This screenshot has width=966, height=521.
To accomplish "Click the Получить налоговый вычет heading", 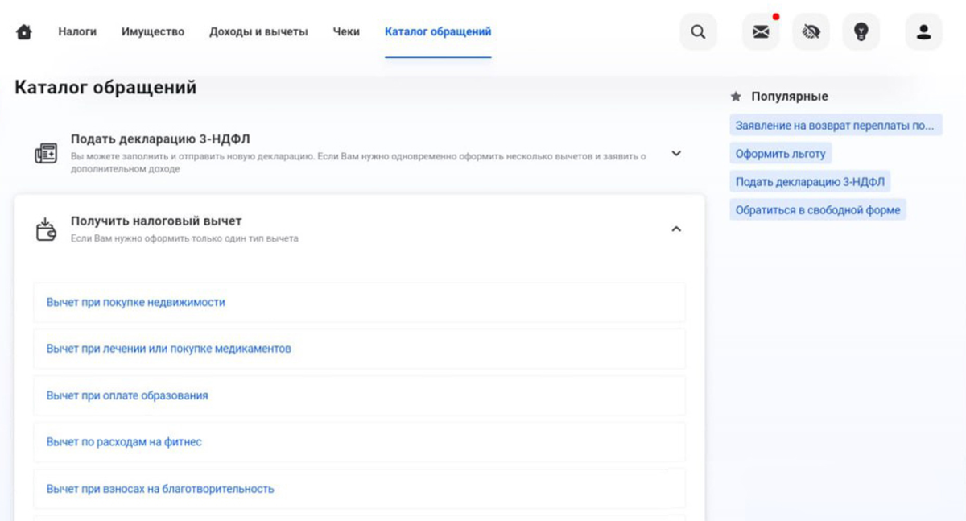I will click(x=156, y=221).
